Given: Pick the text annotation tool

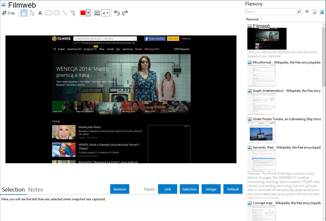Looking at the screenshot, I should tap(40, 13).
